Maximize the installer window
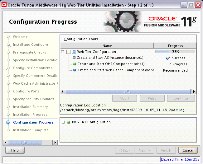This screenshot has height=164, width=203. pos(191,5)
